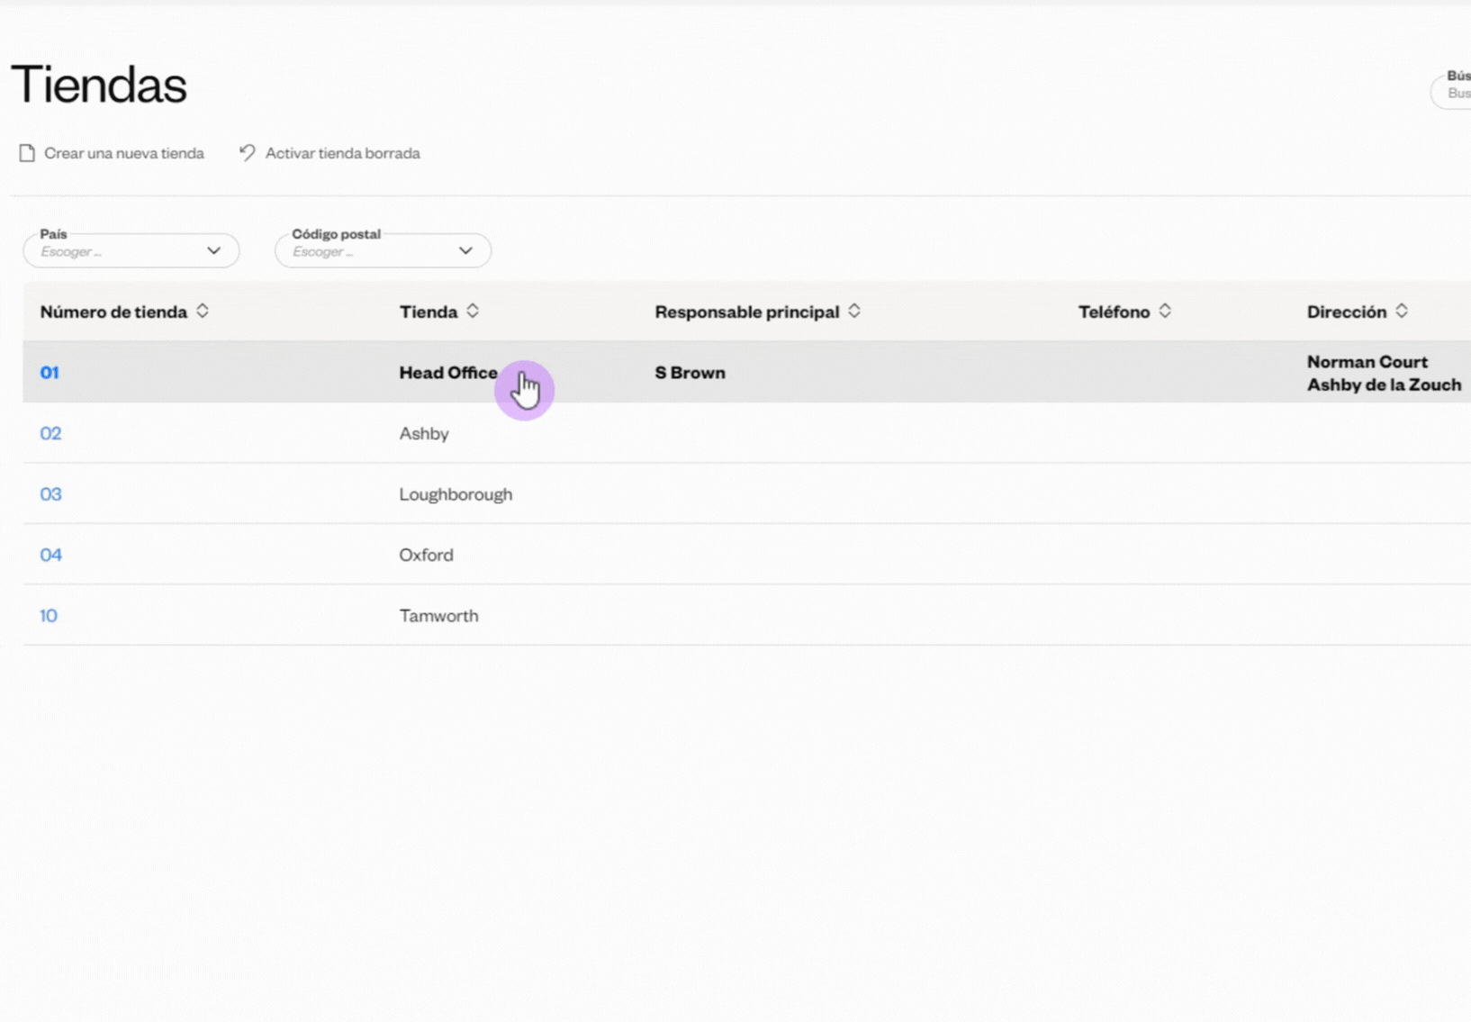Click the undo arrow restore icon
The height and width of the screenshot is (1022, 1471).
point(248,153)
